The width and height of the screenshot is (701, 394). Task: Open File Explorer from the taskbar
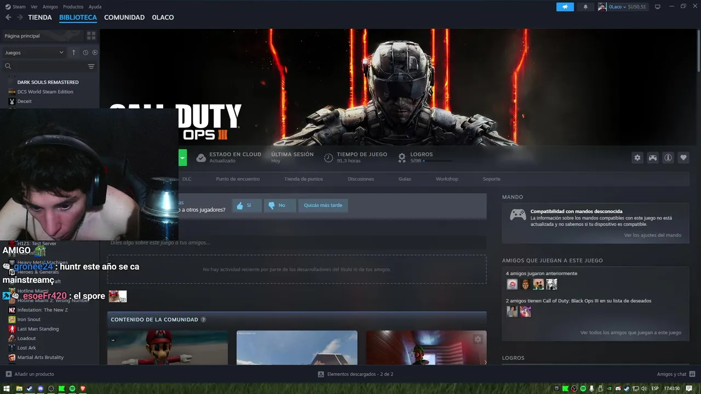(x=19, y=389)
